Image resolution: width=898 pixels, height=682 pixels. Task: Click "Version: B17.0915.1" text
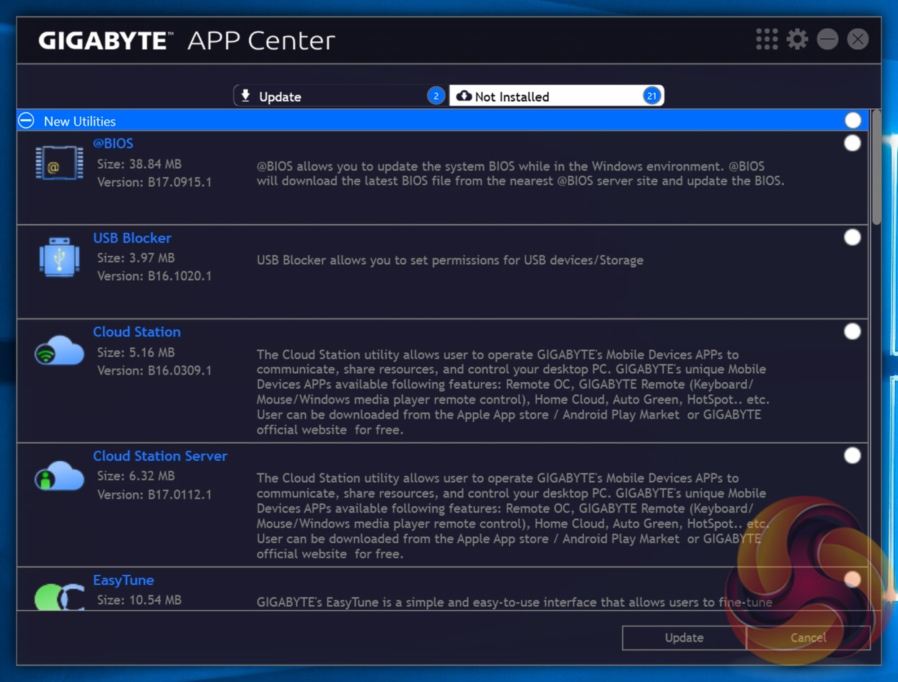(x=154, y=182)
